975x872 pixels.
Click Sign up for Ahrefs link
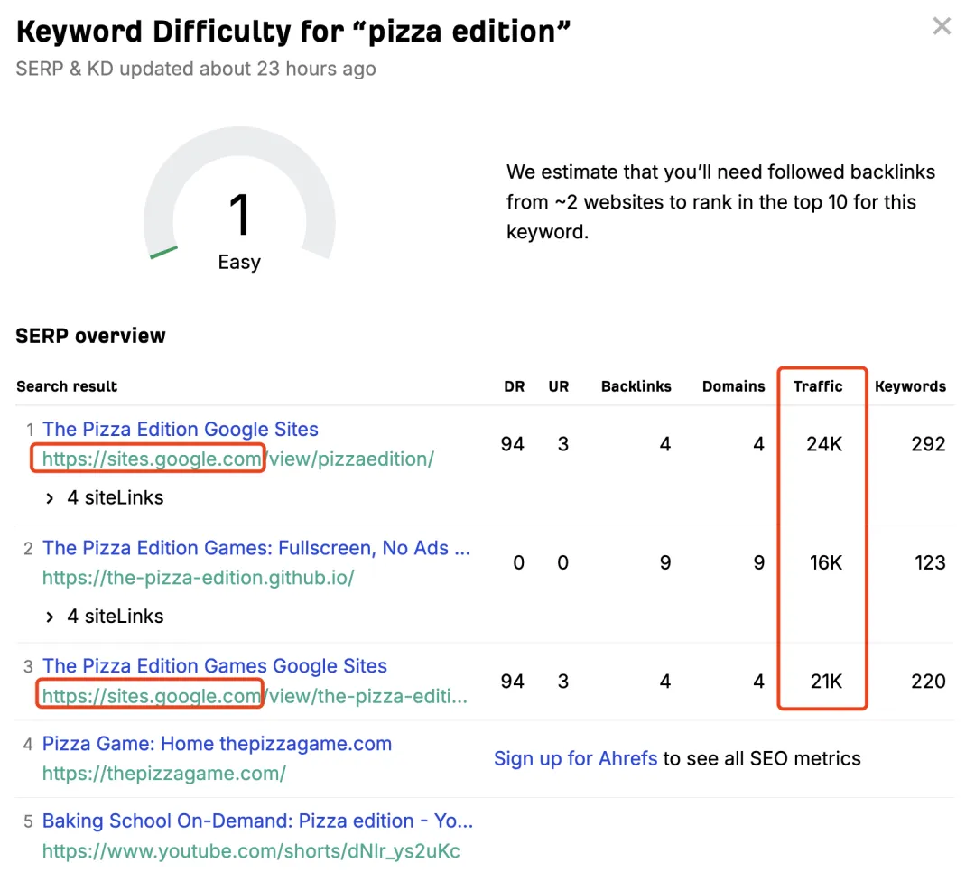575,759
